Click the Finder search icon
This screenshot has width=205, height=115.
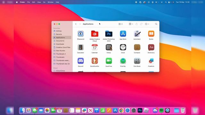[156, 24]
